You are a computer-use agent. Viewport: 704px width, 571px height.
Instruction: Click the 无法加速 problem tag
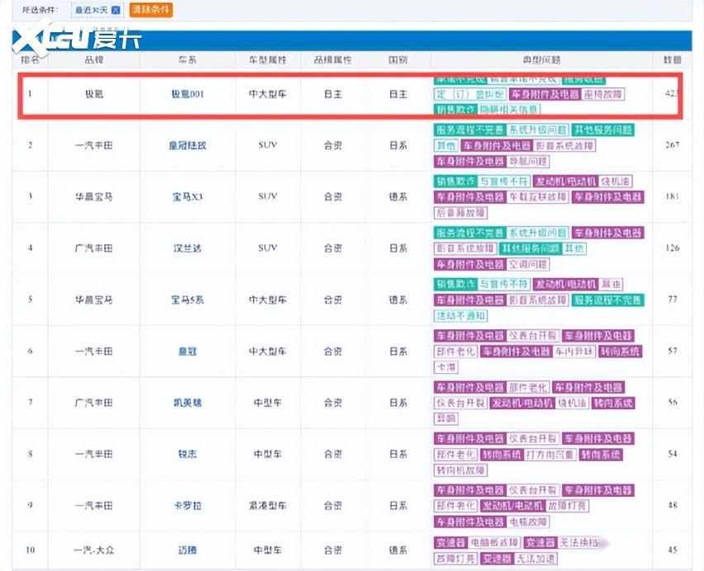pyautogui.click(x=535, y=559)
